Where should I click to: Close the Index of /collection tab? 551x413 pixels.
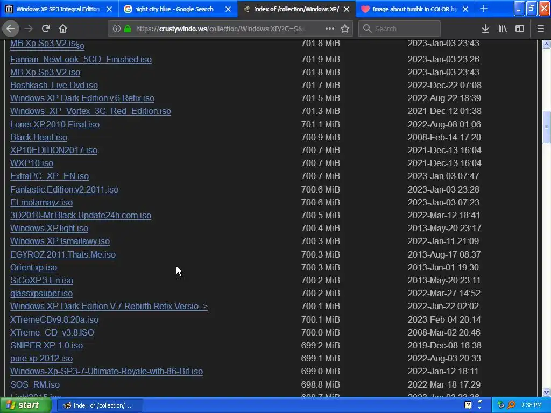347,9
